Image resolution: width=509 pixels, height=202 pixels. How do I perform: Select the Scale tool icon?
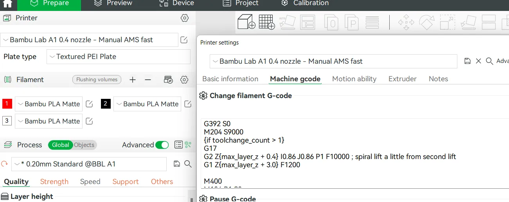coord(447,22)
